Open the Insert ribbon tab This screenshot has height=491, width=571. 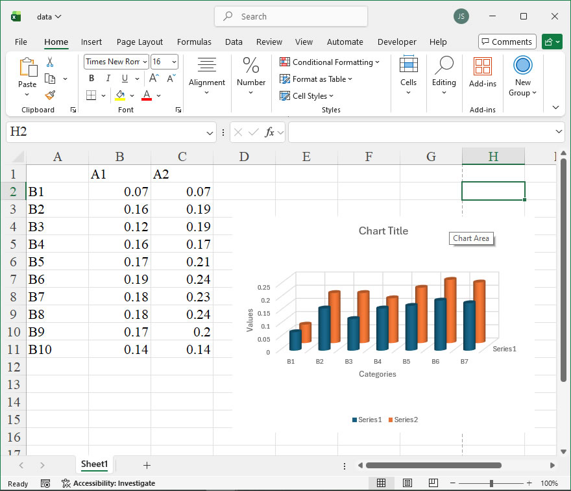[91, 42]
